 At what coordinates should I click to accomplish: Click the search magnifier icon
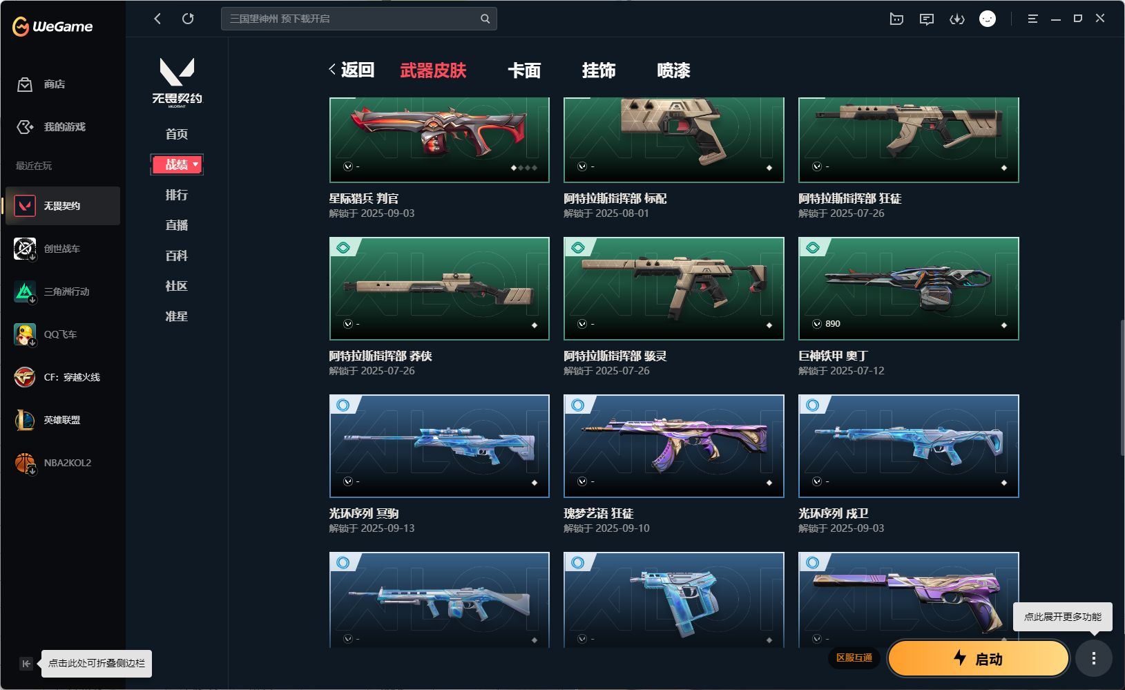[485, 19]
